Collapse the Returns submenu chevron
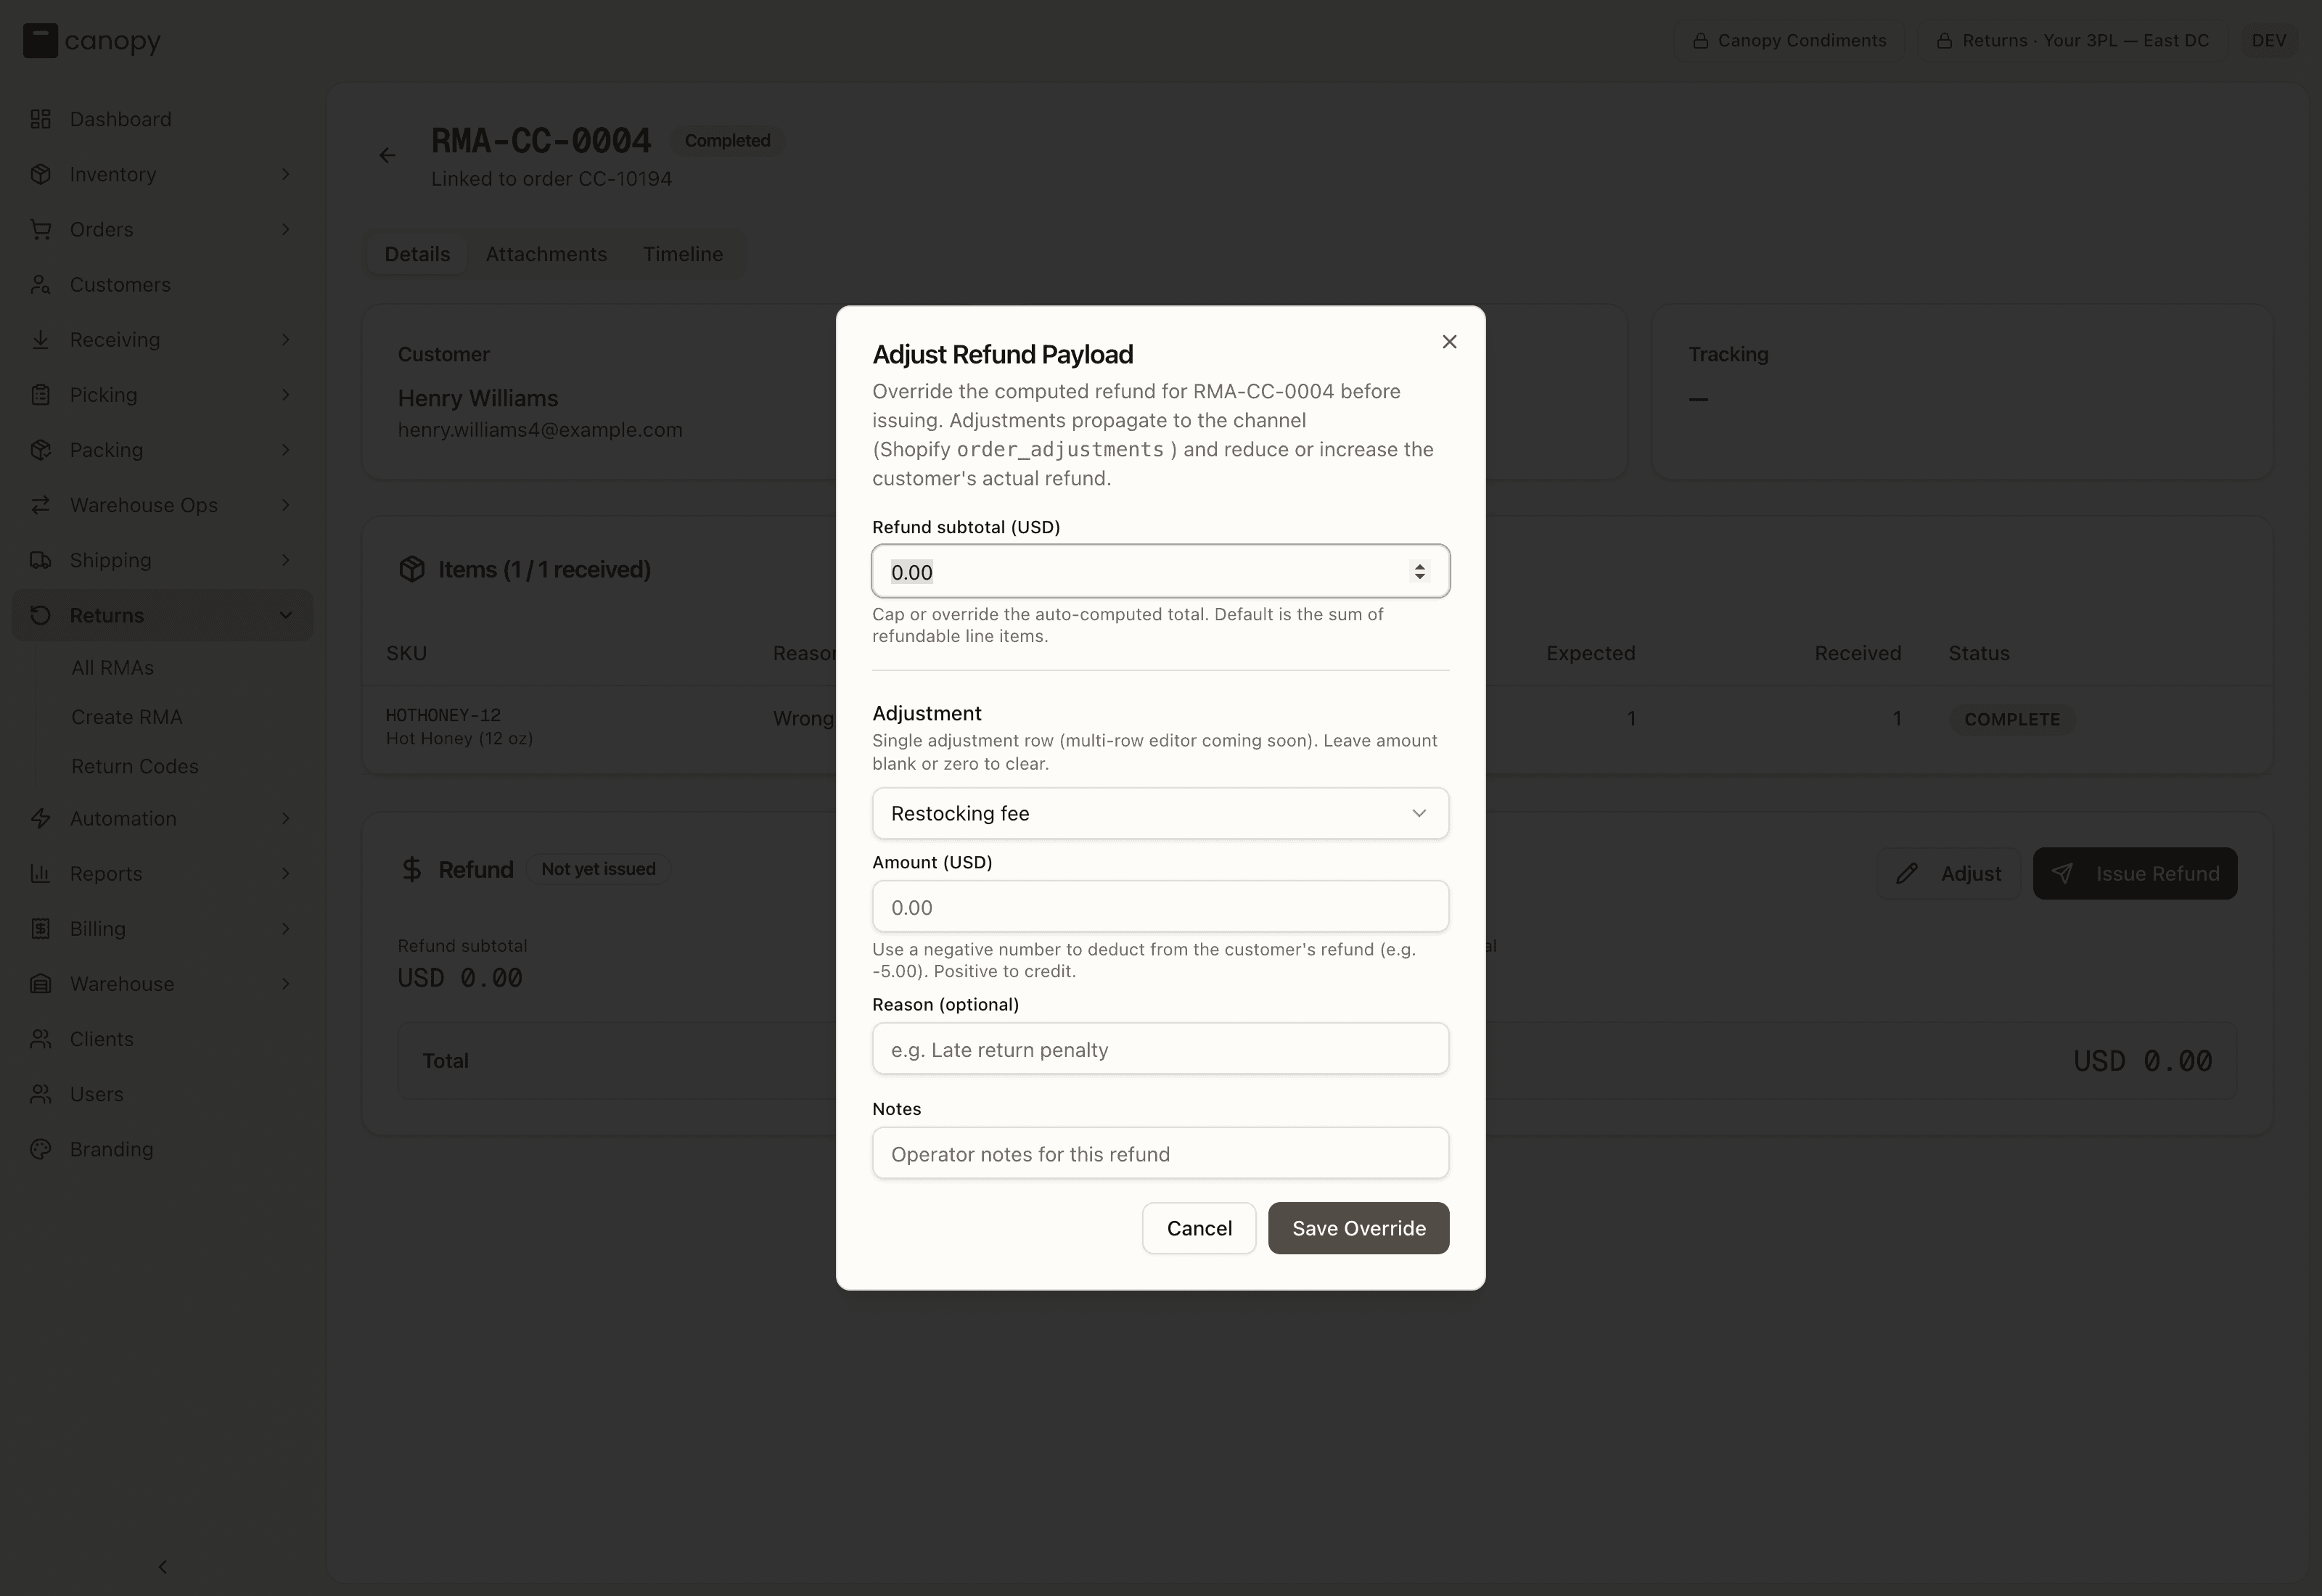Image resolution: width=2322 pixels, height=1596 pixels. 286,615
